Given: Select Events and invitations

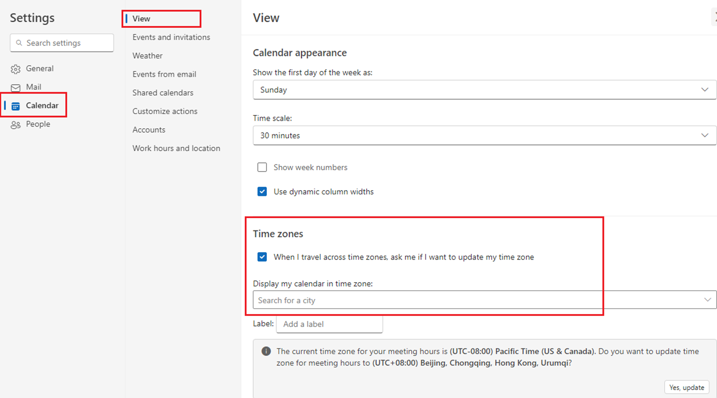Looking at the screenshot, I should [x=172, y=37].
